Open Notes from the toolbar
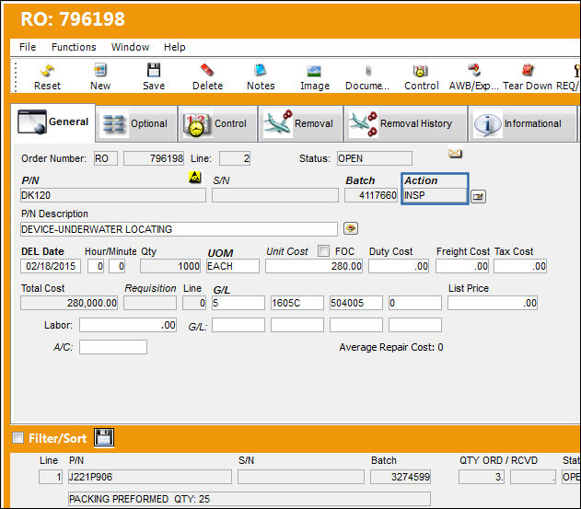The image size is (581, 509). 261,77
